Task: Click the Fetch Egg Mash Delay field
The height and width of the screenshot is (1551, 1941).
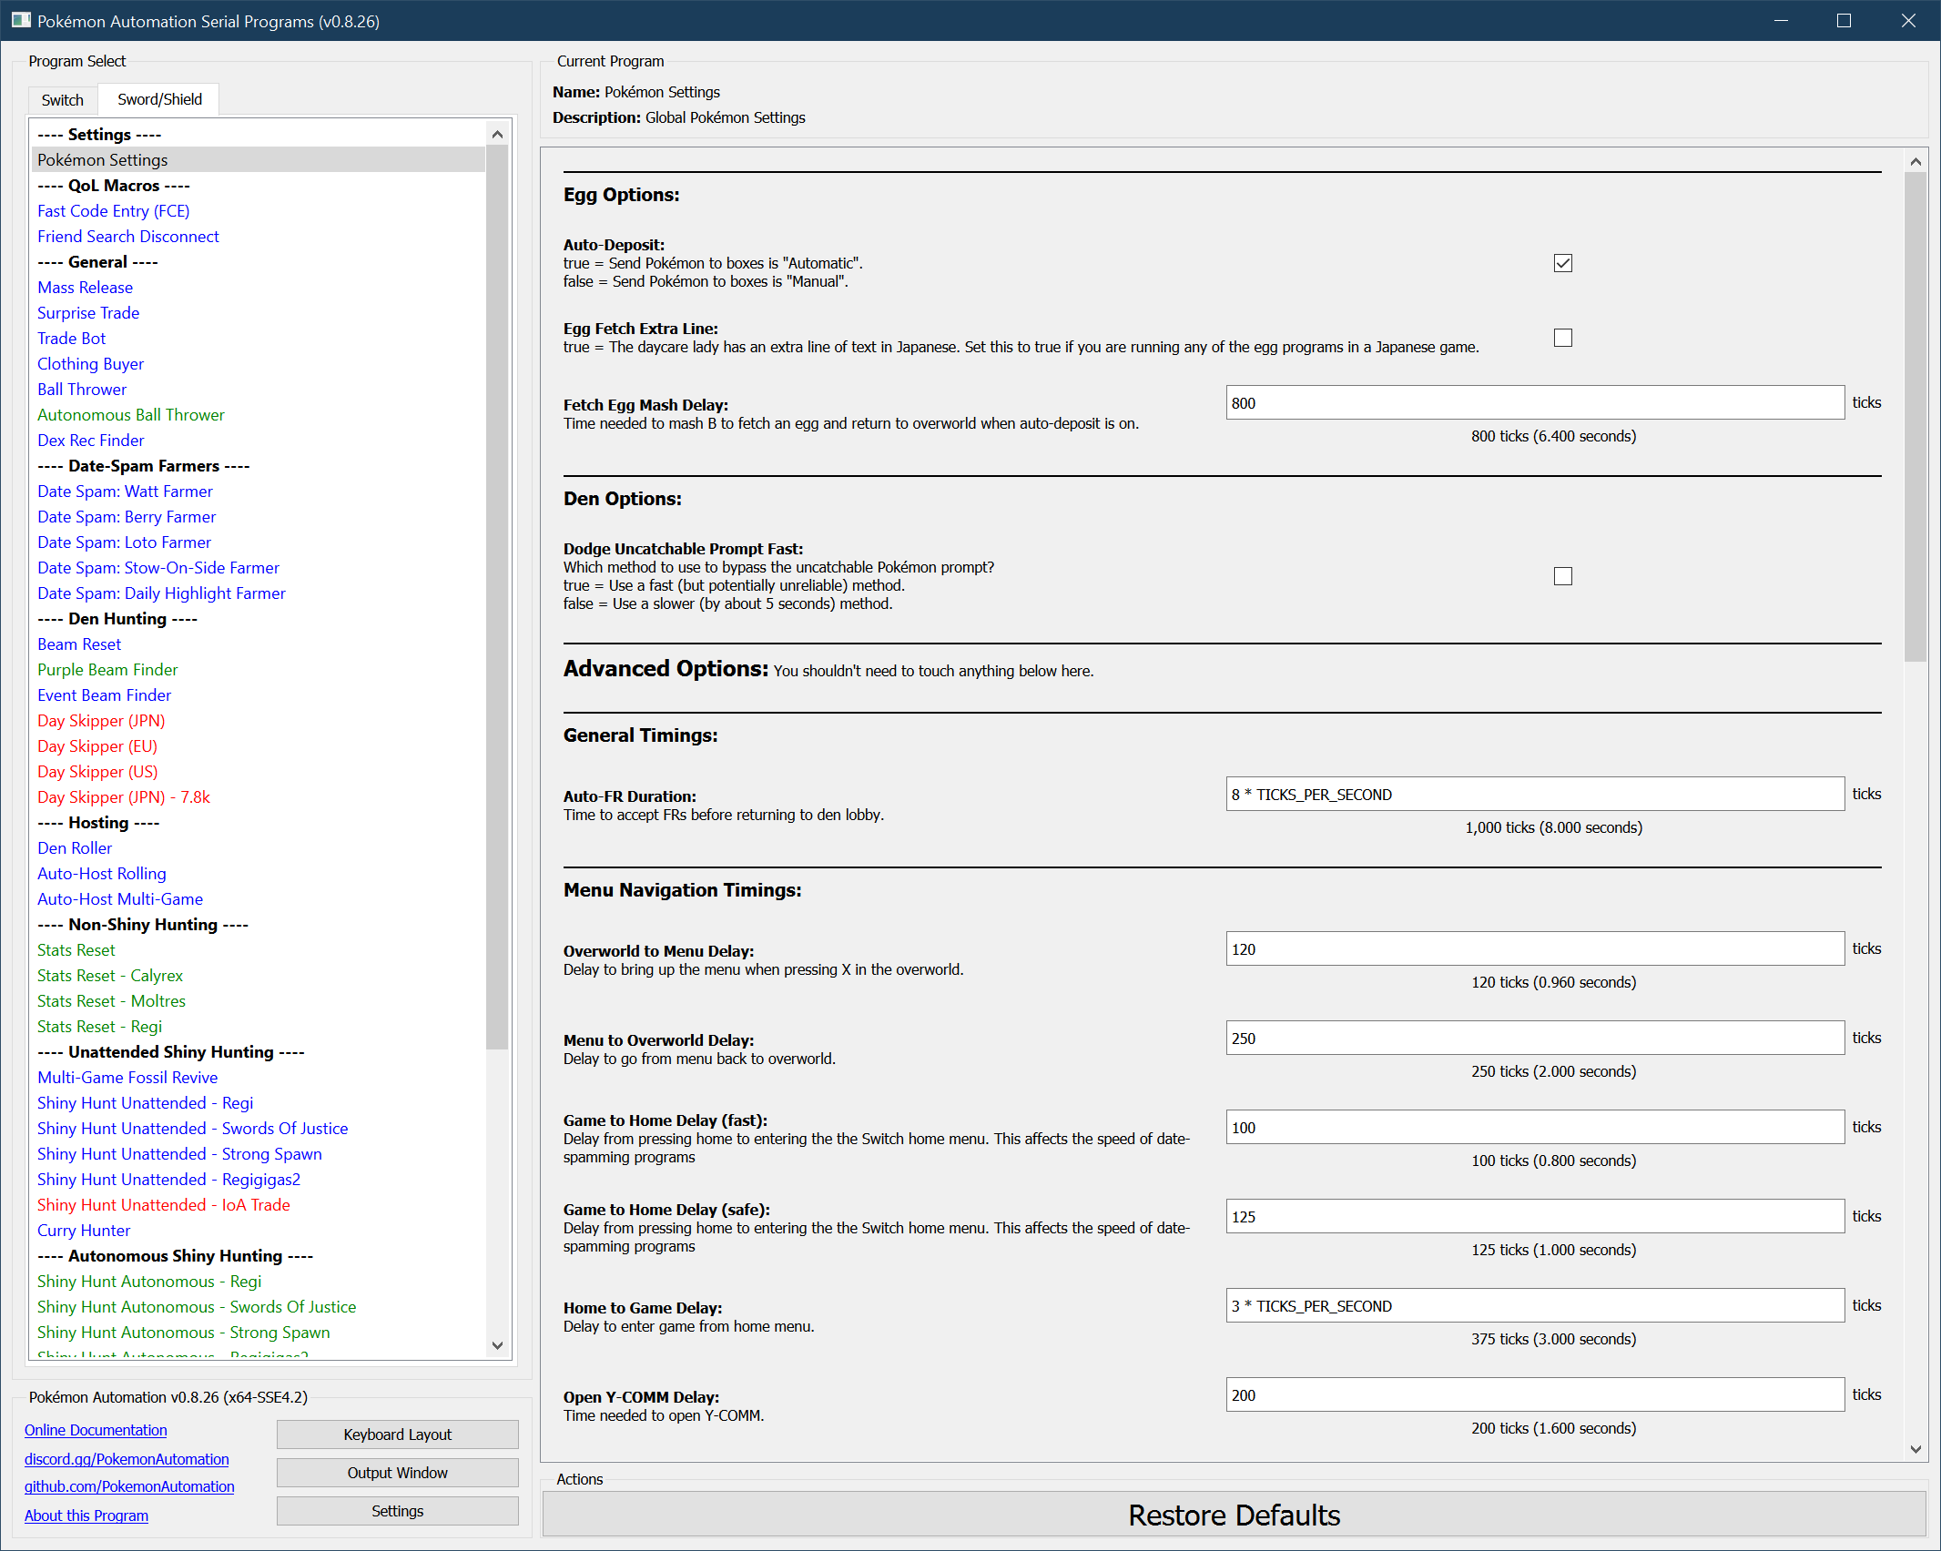Action: tap(1534, 403)
